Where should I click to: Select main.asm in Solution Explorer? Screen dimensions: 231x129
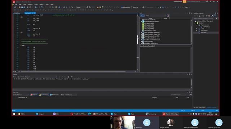[x=203, y=33]
